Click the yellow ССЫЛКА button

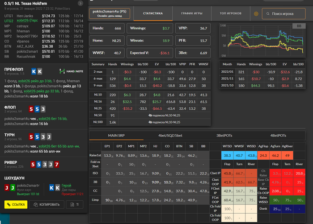16,204
